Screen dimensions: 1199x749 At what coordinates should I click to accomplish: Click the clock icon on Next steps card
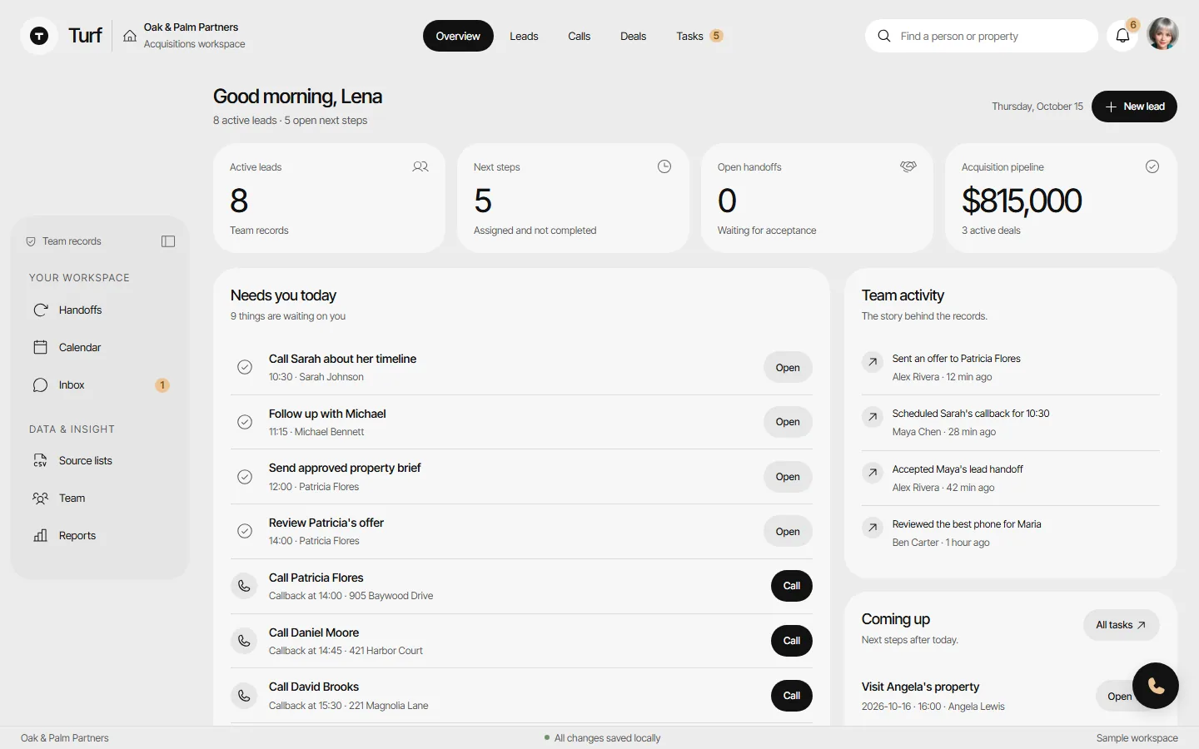click(664, 166)
